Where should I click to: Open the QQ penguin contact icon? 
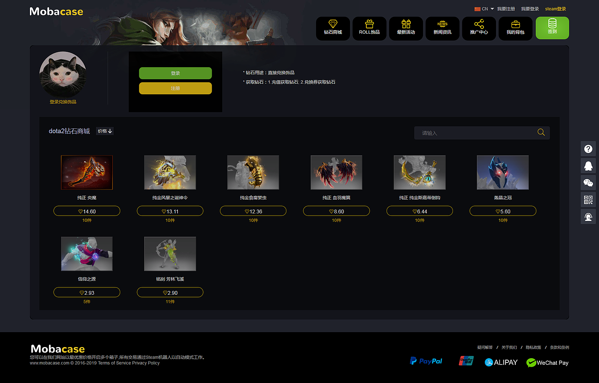tap(588, 166)
